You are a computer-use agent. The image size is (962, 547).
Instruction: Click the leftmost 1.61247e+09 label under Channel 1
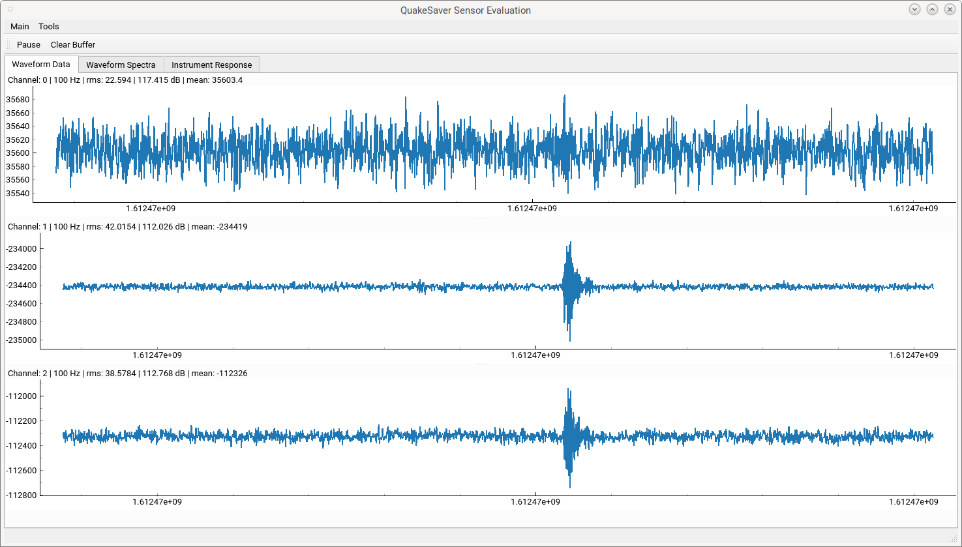click(x=157, y=355)
